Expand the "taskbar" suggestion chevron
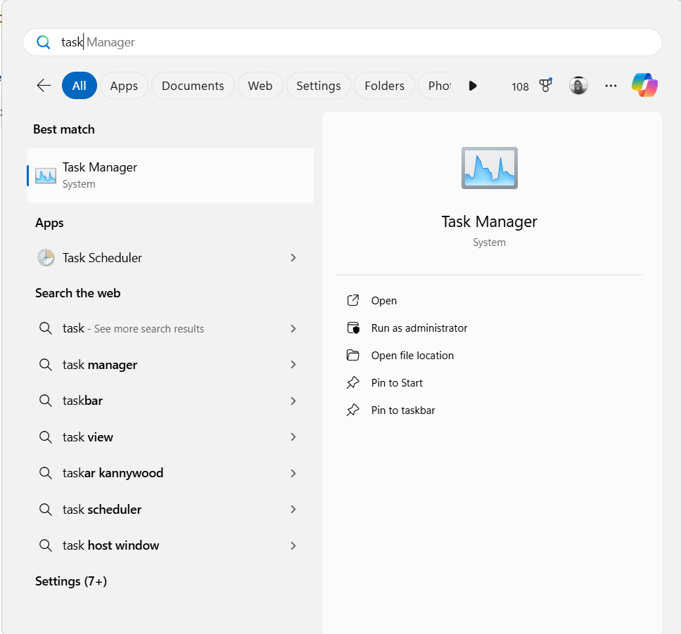The height and width of the screenshot is (634, 681). [x=293, y=401]
